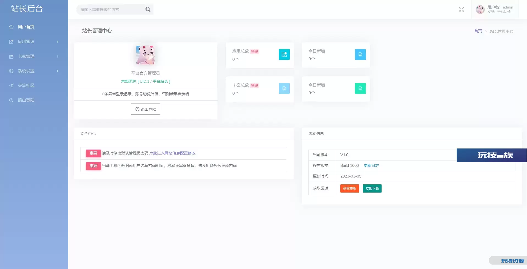
Task: Open the 更新日志 link
Action: pyautogui.click(x=371, y=165)
